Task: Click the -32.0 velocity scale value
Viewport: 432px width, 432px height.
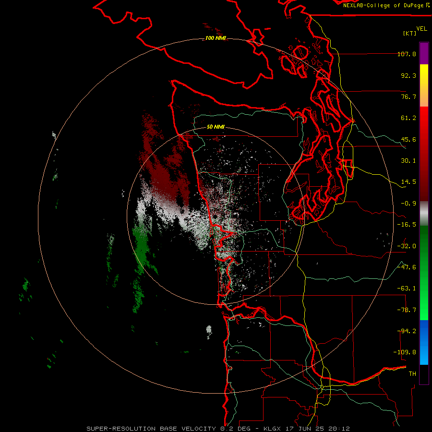Action: pyautogui.click(x=407, y=246)
